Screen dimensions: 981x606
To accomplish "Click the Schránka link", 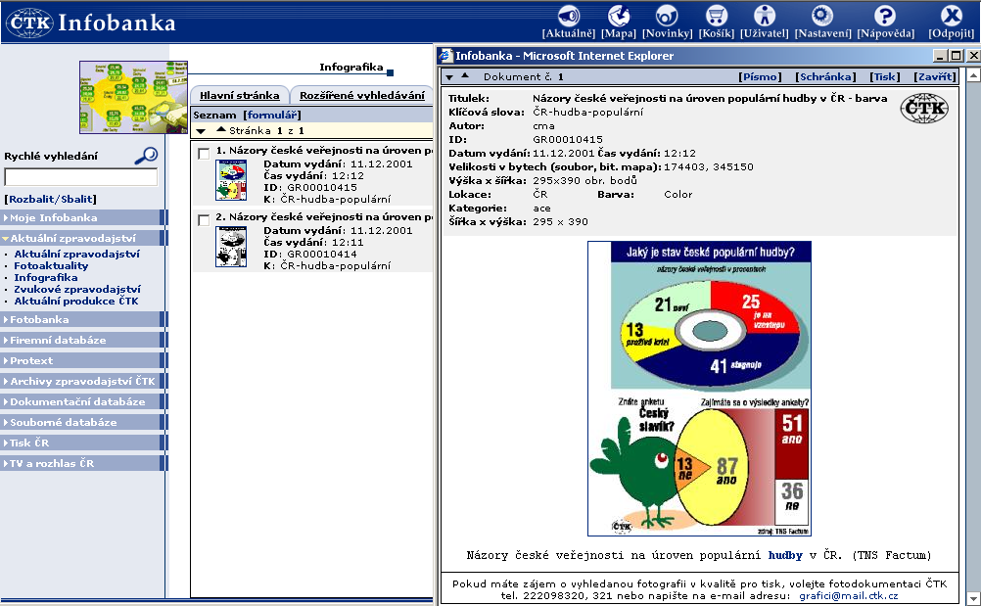I will coord(824,76).
